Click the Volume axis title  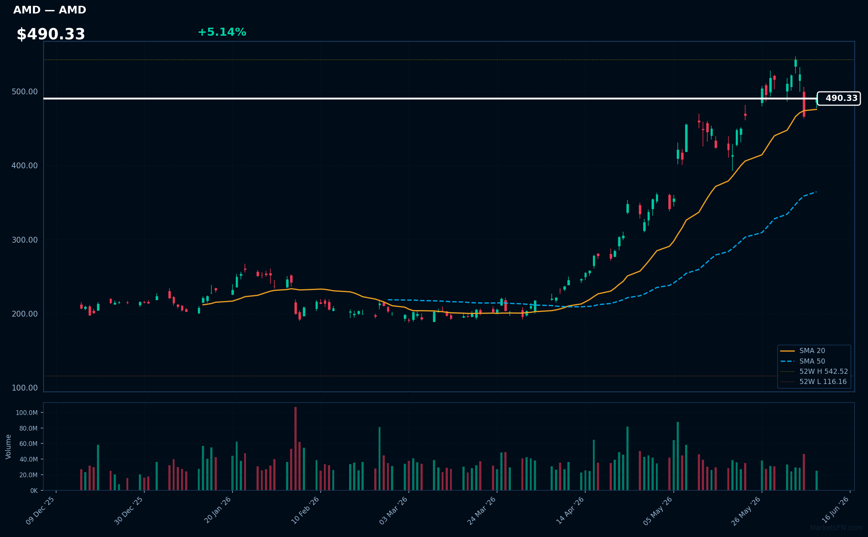click(8, 447)
